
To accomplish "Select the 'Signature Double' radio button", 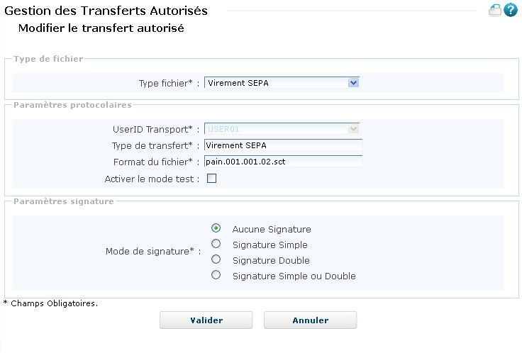I will coord(216,259).
